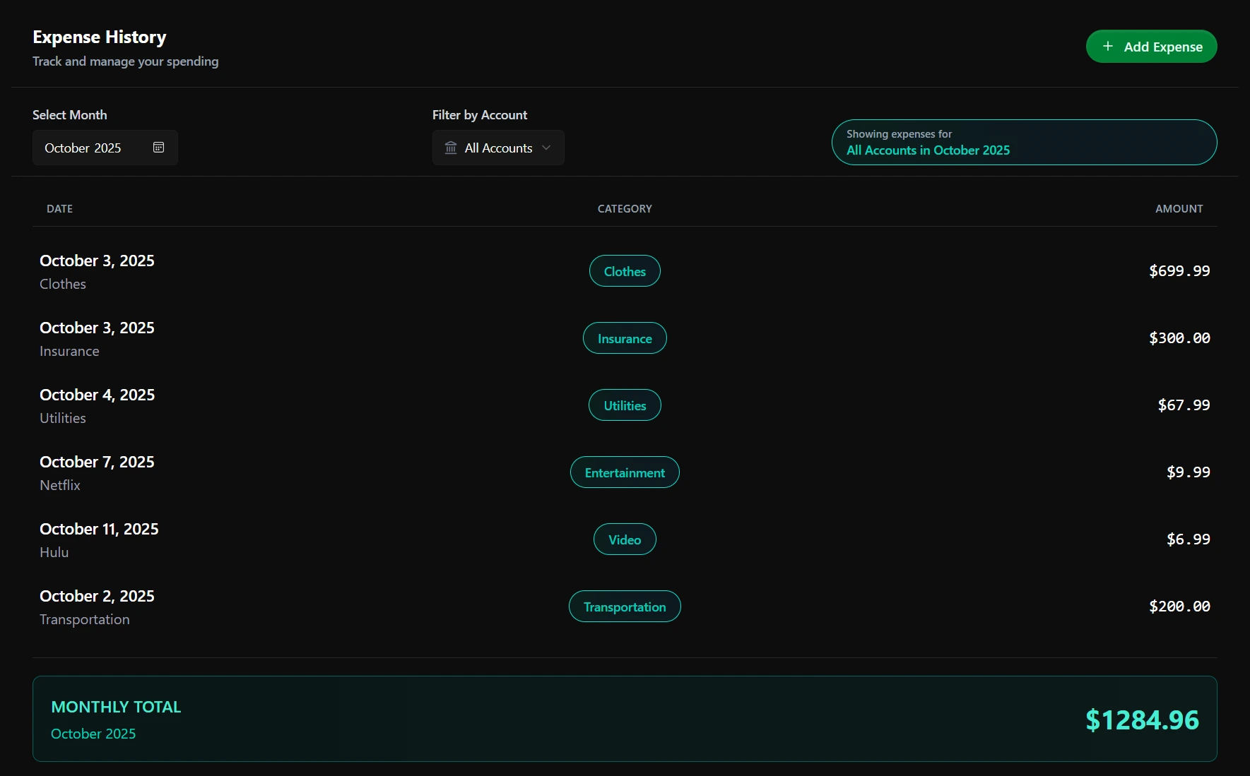Click the AMOUNT column header
This screenshot has width=1250, height=776.
point(1178,208)
